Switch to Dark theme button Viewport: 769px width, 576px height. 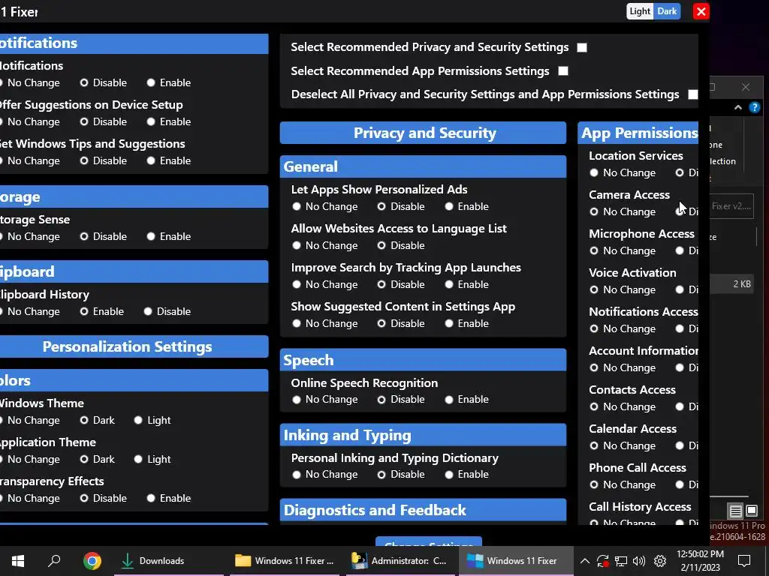pos(667,11)
